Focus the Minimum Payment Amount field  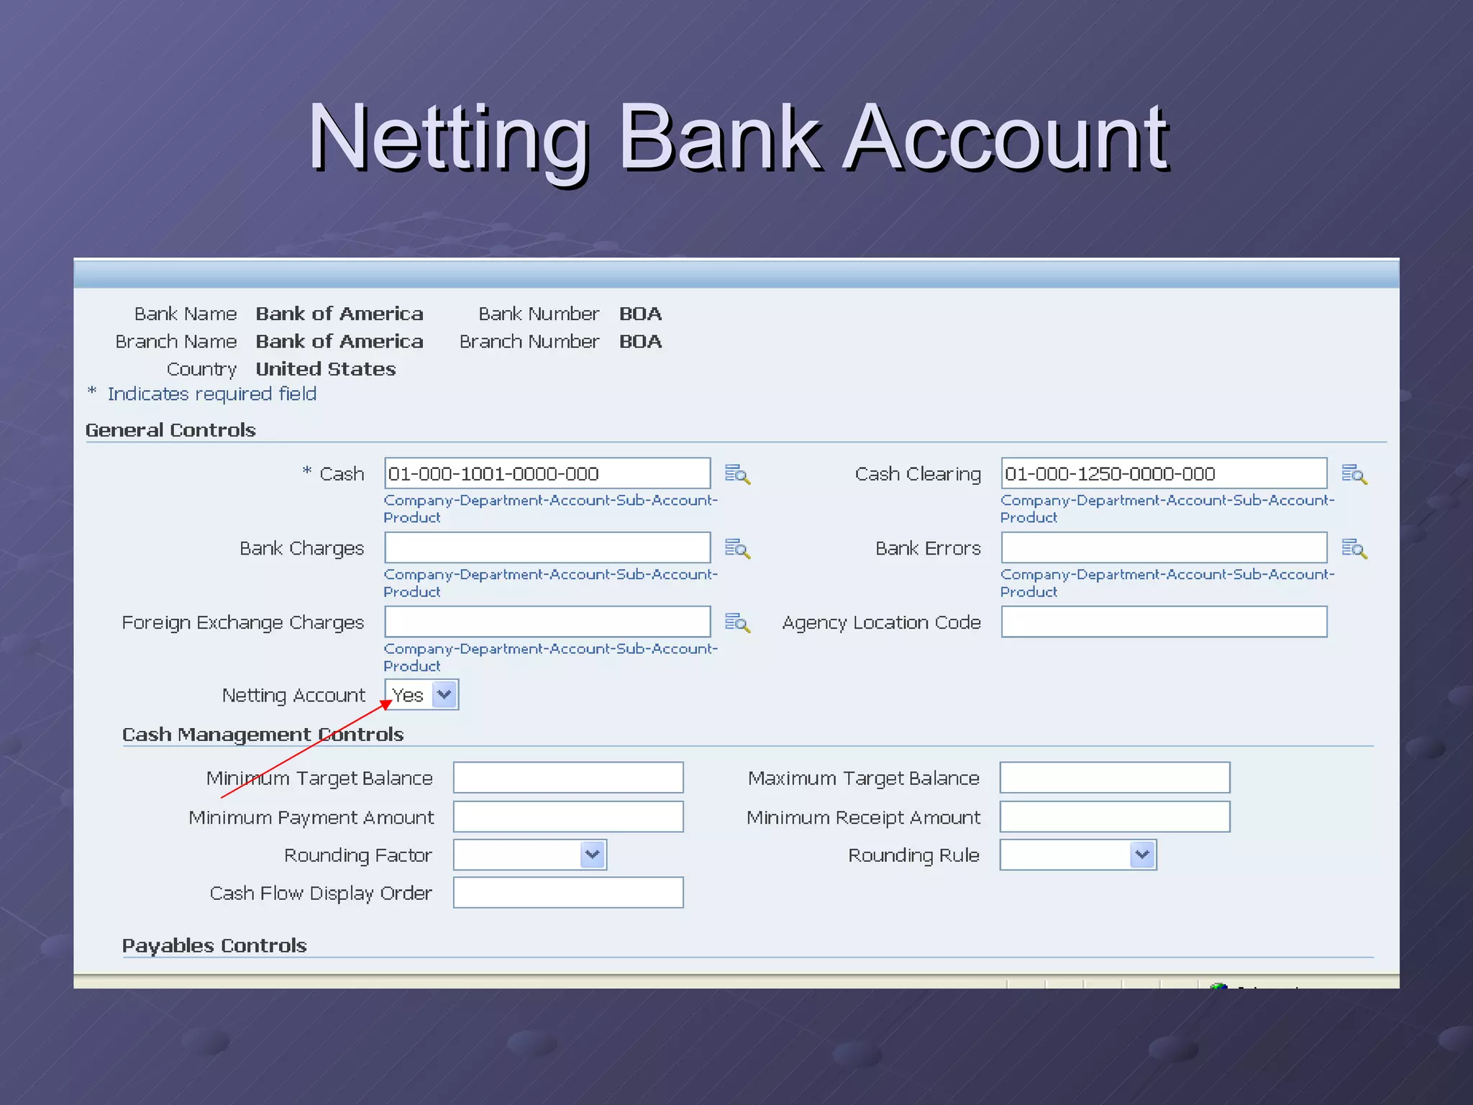click(x=568, y=817)
